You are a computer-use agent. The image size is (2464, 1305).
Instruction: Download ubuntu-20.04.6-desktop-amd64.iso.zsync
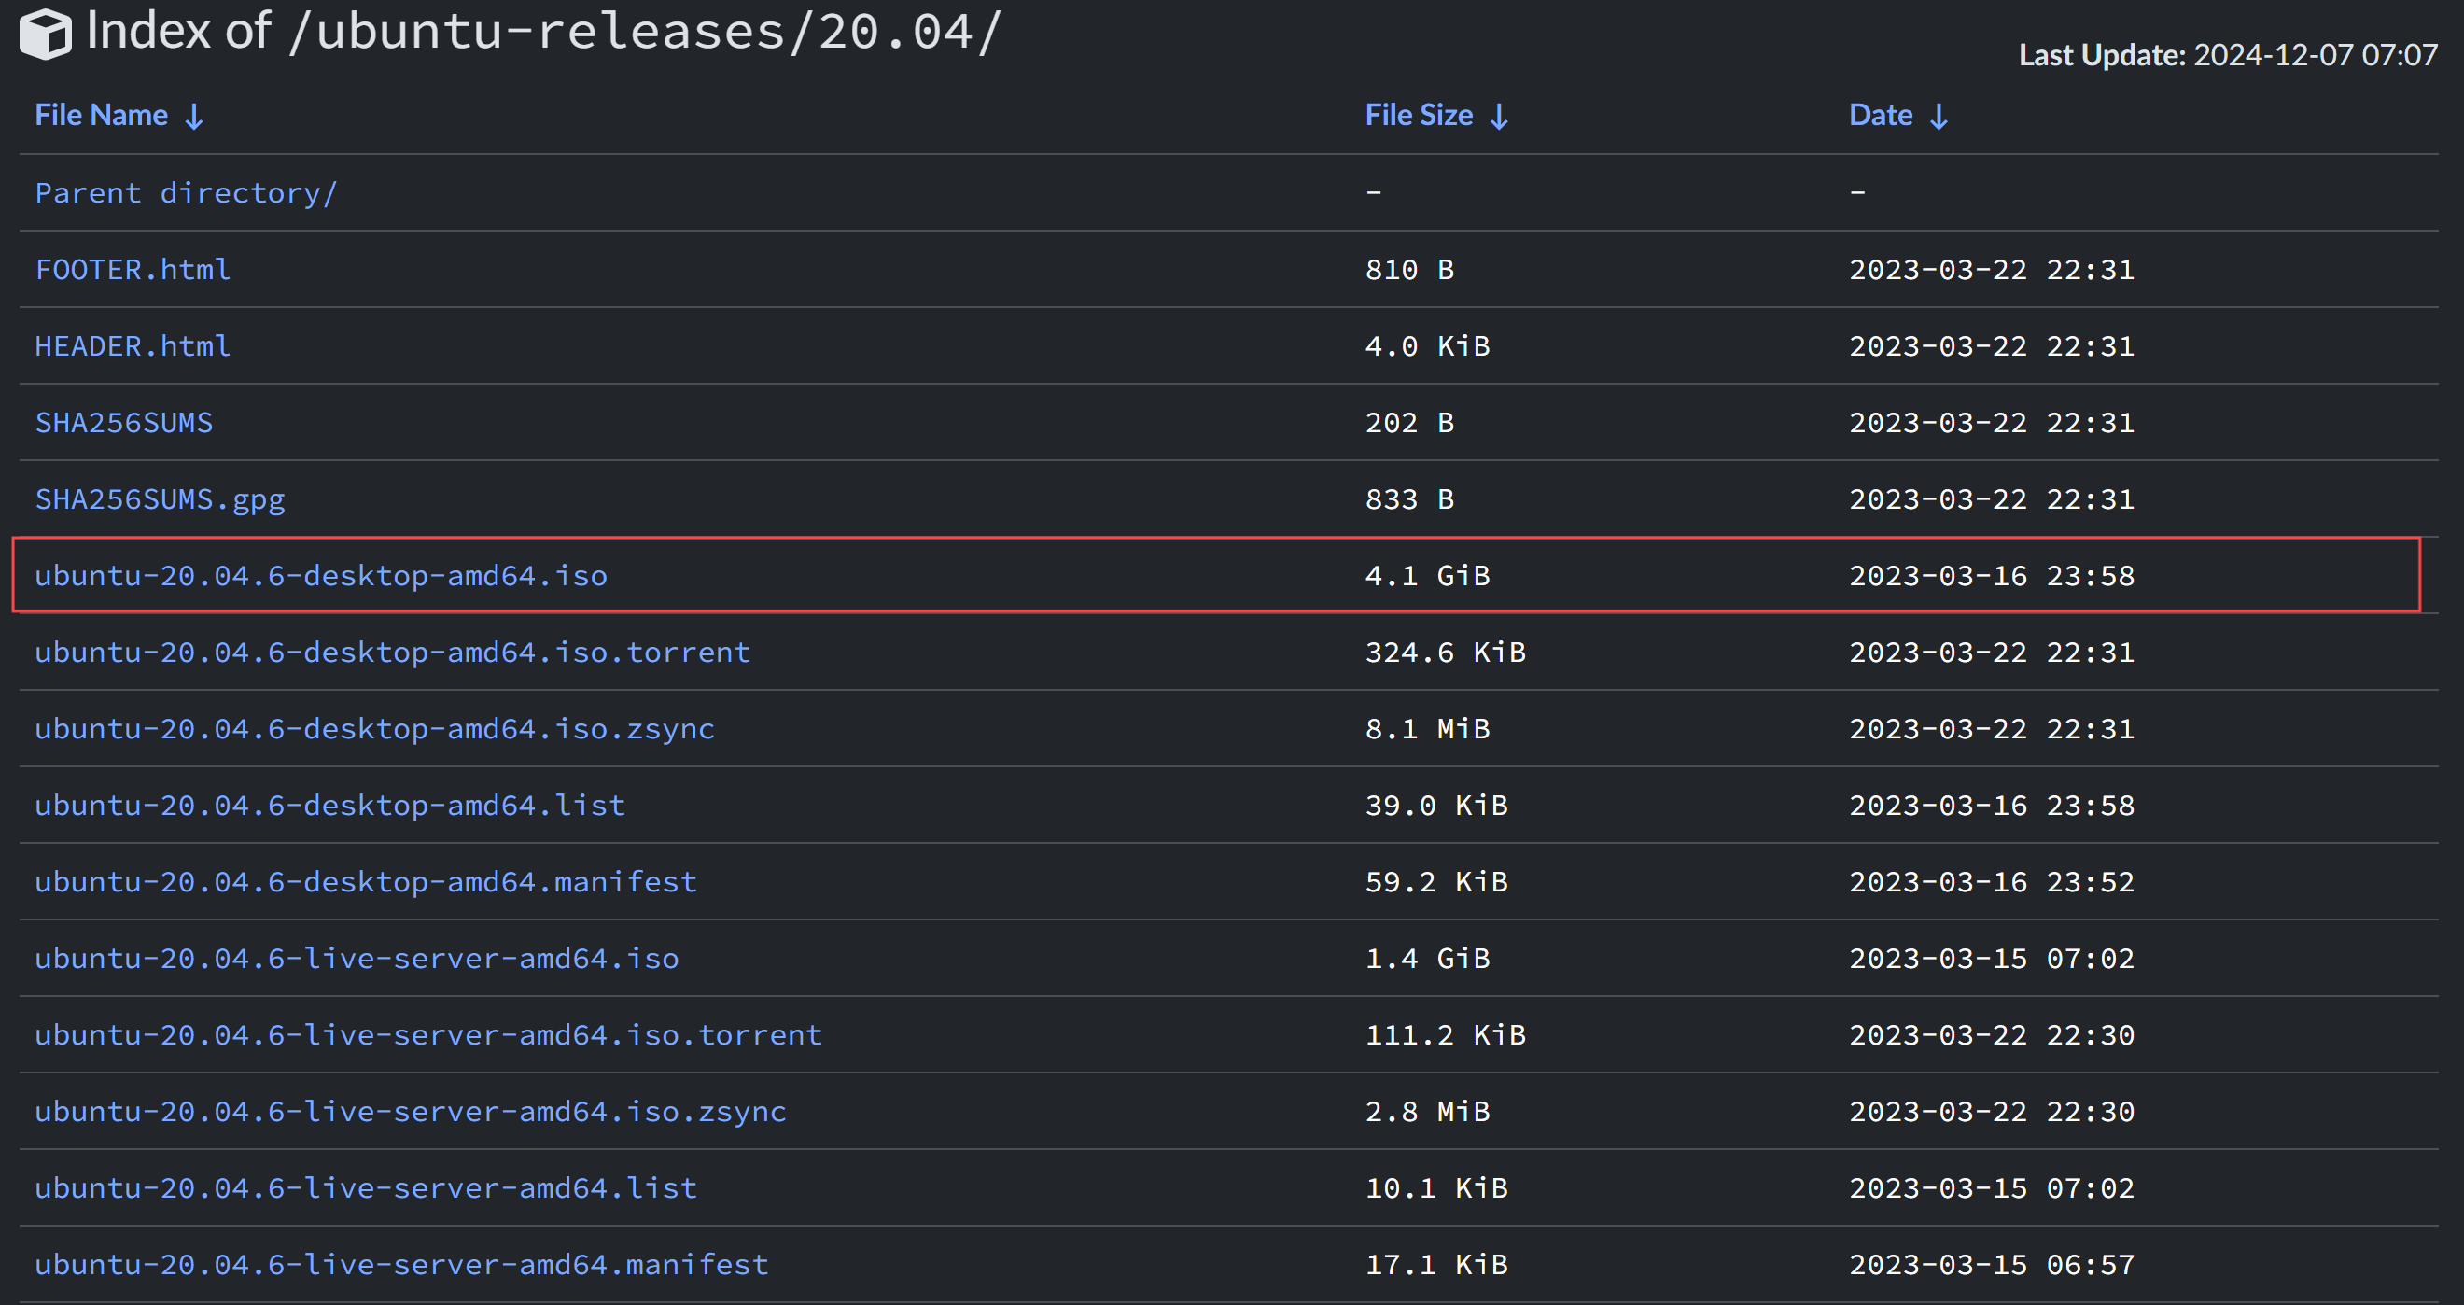point(374,729)
